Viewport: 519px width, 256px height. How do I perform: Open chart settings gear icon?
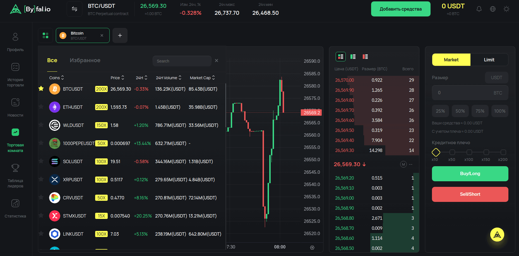tap(312, 248)
